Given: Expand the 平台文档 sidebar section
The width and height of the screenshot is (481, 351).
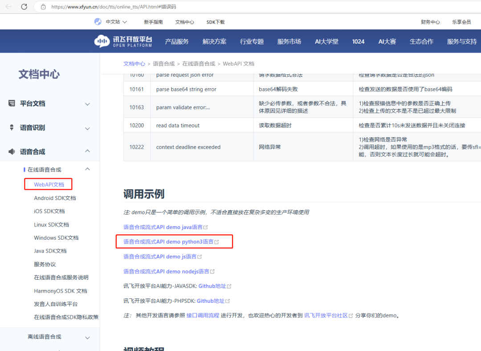Looking at the screenshot, I should (x=87, y=104).
